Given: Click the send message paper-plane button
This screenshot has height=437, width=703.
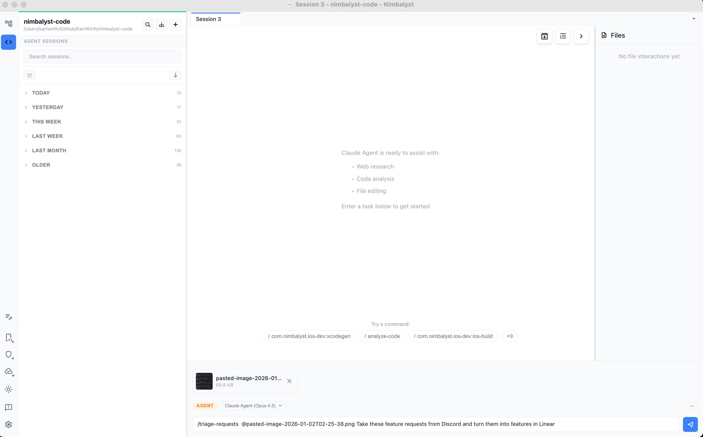Looking at the screenshot, I should click(690, 424).
